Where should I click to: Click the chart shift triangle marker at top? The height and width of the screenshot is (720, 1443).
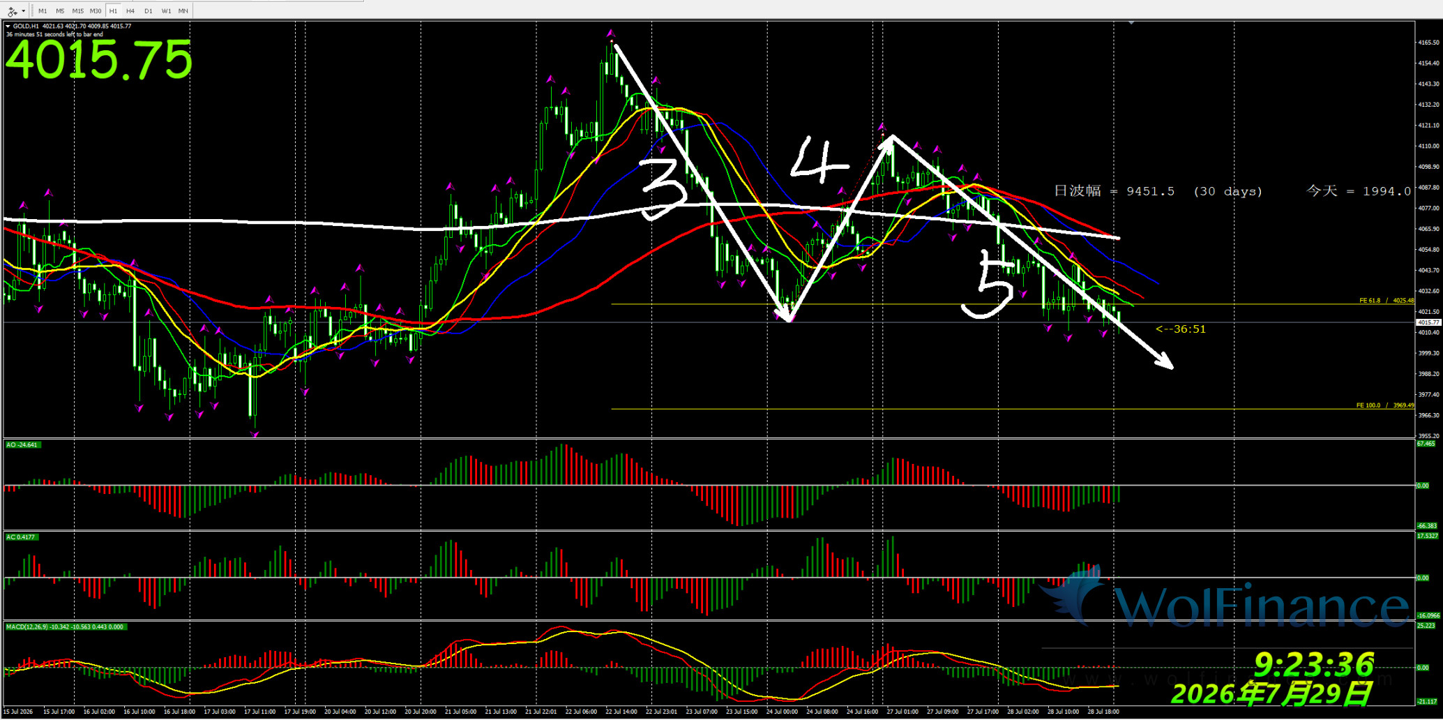click(1131, 23)
